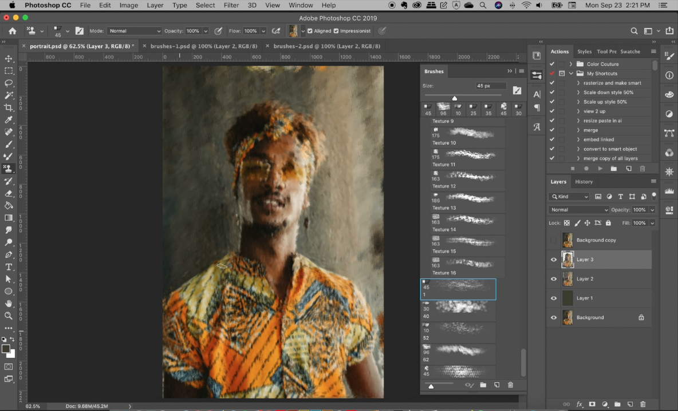Add layer style fx icon
This screenshot has width=678, height=411.
click(x=580, y=404)
